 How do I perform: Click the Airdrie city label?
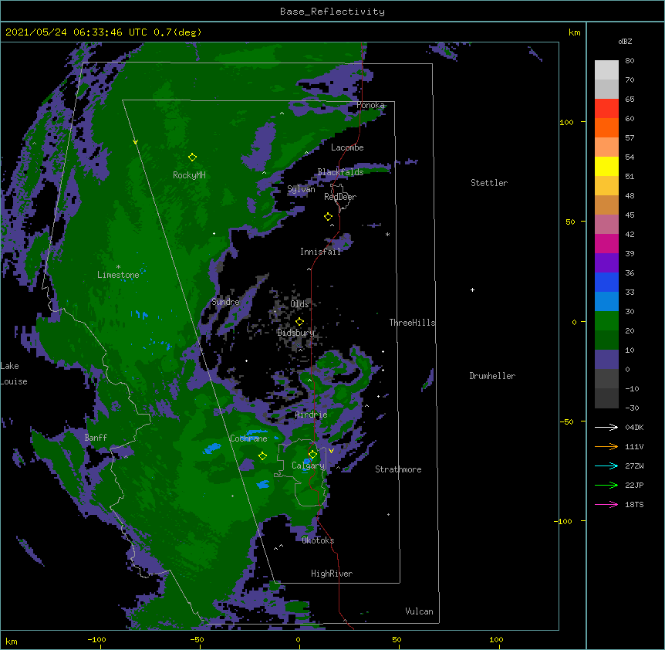tap(312, 415)
